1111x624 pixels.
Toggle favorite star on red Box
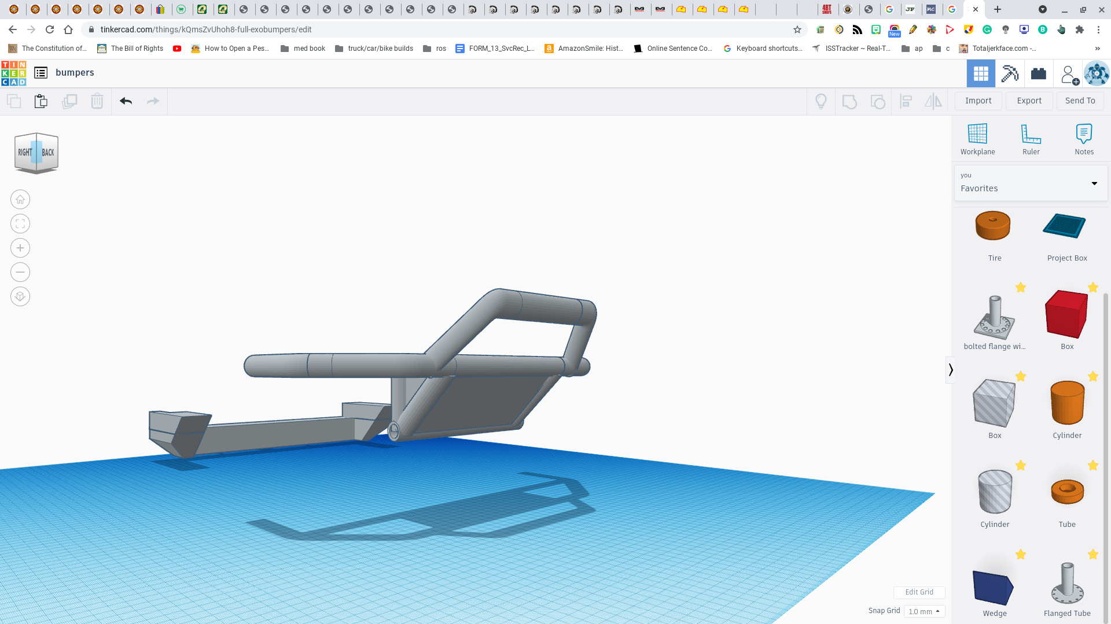pyautogui.click(x=1093, y=288)
